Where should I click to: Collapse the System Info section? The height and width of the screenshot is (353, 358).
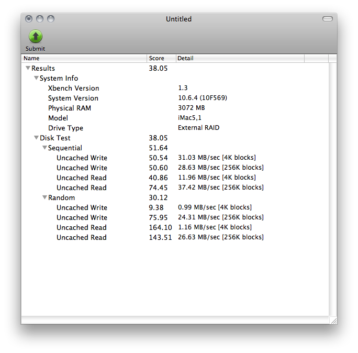pyautogui.click(x=36, y=78)
